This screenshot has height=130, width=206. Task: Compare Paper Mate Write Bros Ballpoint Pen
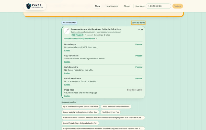80,112
